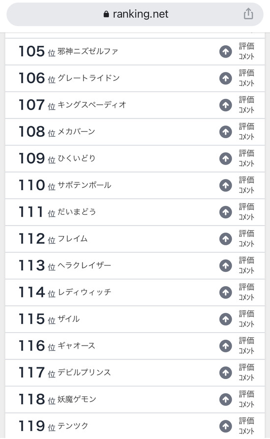Open 評価コメント for テンツク
This screenshot has width=270, height=439.
(246, 426)
